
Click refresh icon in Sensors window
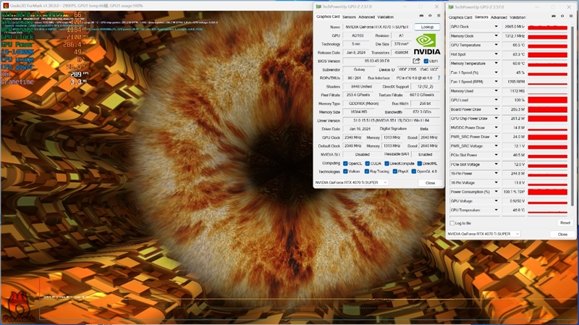562,16
